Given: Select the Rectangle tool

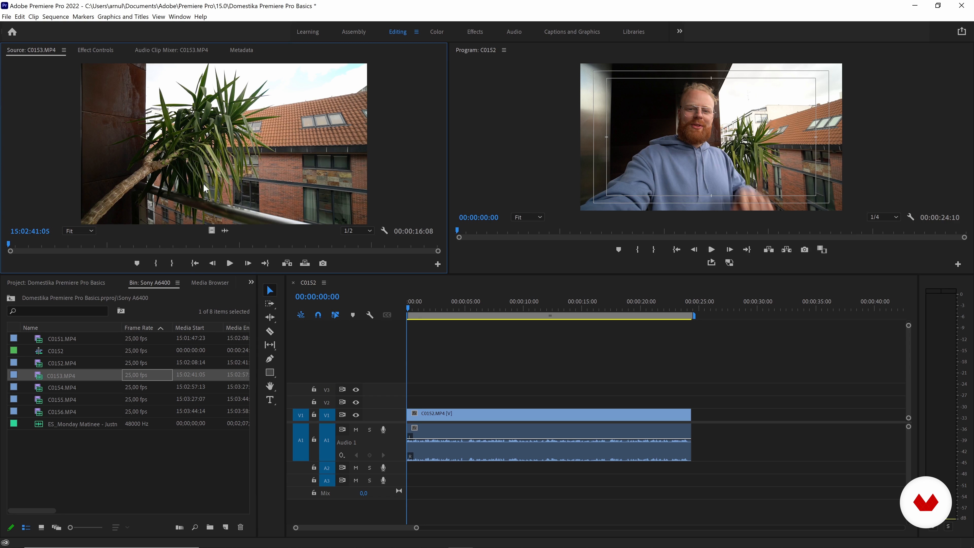Looking at the screenshot, I should 270,372.
